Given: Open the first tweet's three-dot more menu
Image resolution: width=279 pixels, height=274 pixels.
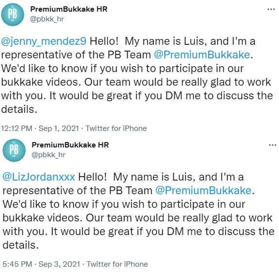Looking at the screenshot, I should click(x=271, y=9).
